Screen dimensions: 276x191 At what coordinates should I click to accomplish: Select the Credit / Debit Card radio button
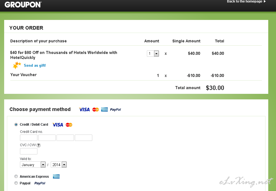(x=16, y=125)
